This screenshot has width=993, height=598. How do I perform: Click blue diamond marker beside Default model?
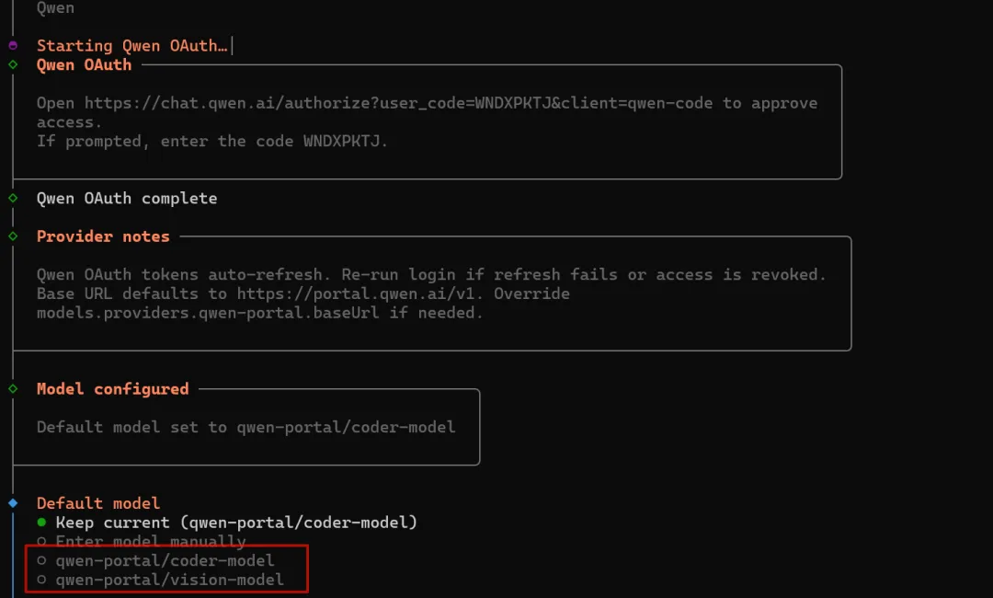pyautogui.click(x=13, y=503)
